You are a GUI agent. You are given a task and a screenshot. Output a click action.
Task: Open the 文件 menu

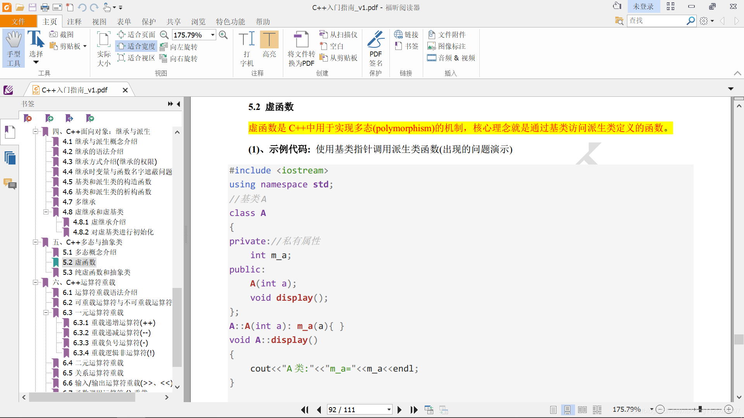18,22
